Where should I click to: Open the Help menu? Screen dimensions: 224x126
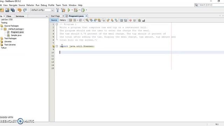click(x=80, y=5)
